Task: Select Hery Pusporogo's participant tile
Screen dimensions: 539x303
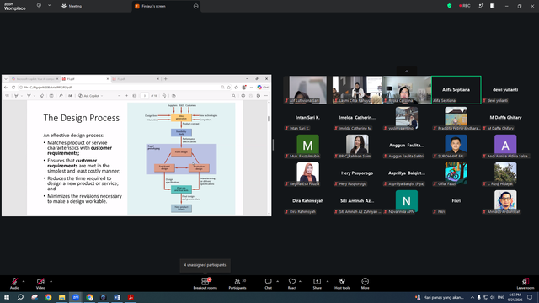Action: [357, 173]
